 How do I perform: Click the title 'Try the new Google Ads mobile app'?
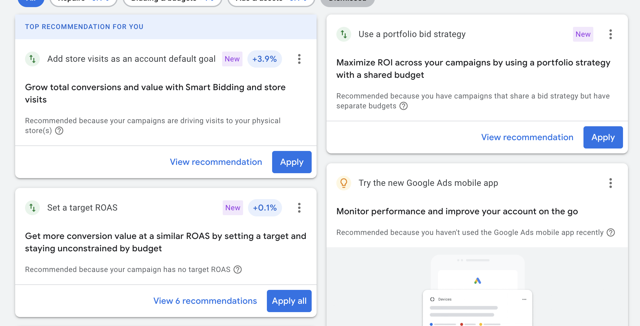click(428, 183)
